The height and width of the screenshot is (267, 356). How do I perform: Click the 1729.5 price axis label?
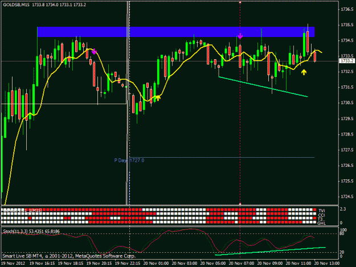click(347, 118)
